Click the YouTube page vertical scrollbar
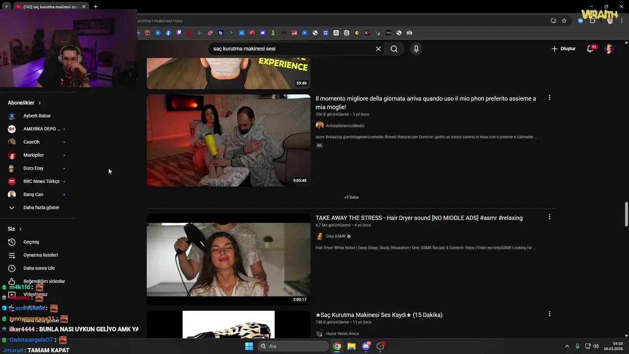629x354 pixels. [626, 214]
